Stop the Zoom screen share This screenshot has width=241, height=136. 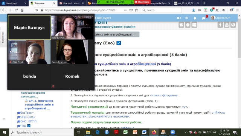pyautogui.click(x=142, y=2)
